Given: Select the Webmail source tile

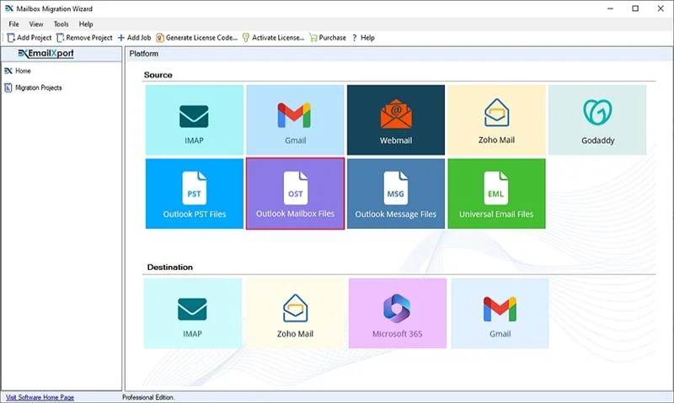Looking at the screenshot, I should (395, 119).
